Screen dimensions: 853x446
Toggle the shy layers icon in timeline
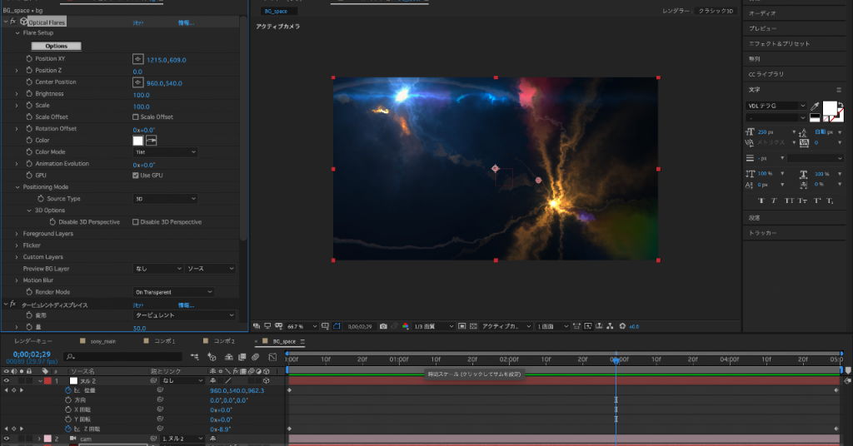coord(228,357)
